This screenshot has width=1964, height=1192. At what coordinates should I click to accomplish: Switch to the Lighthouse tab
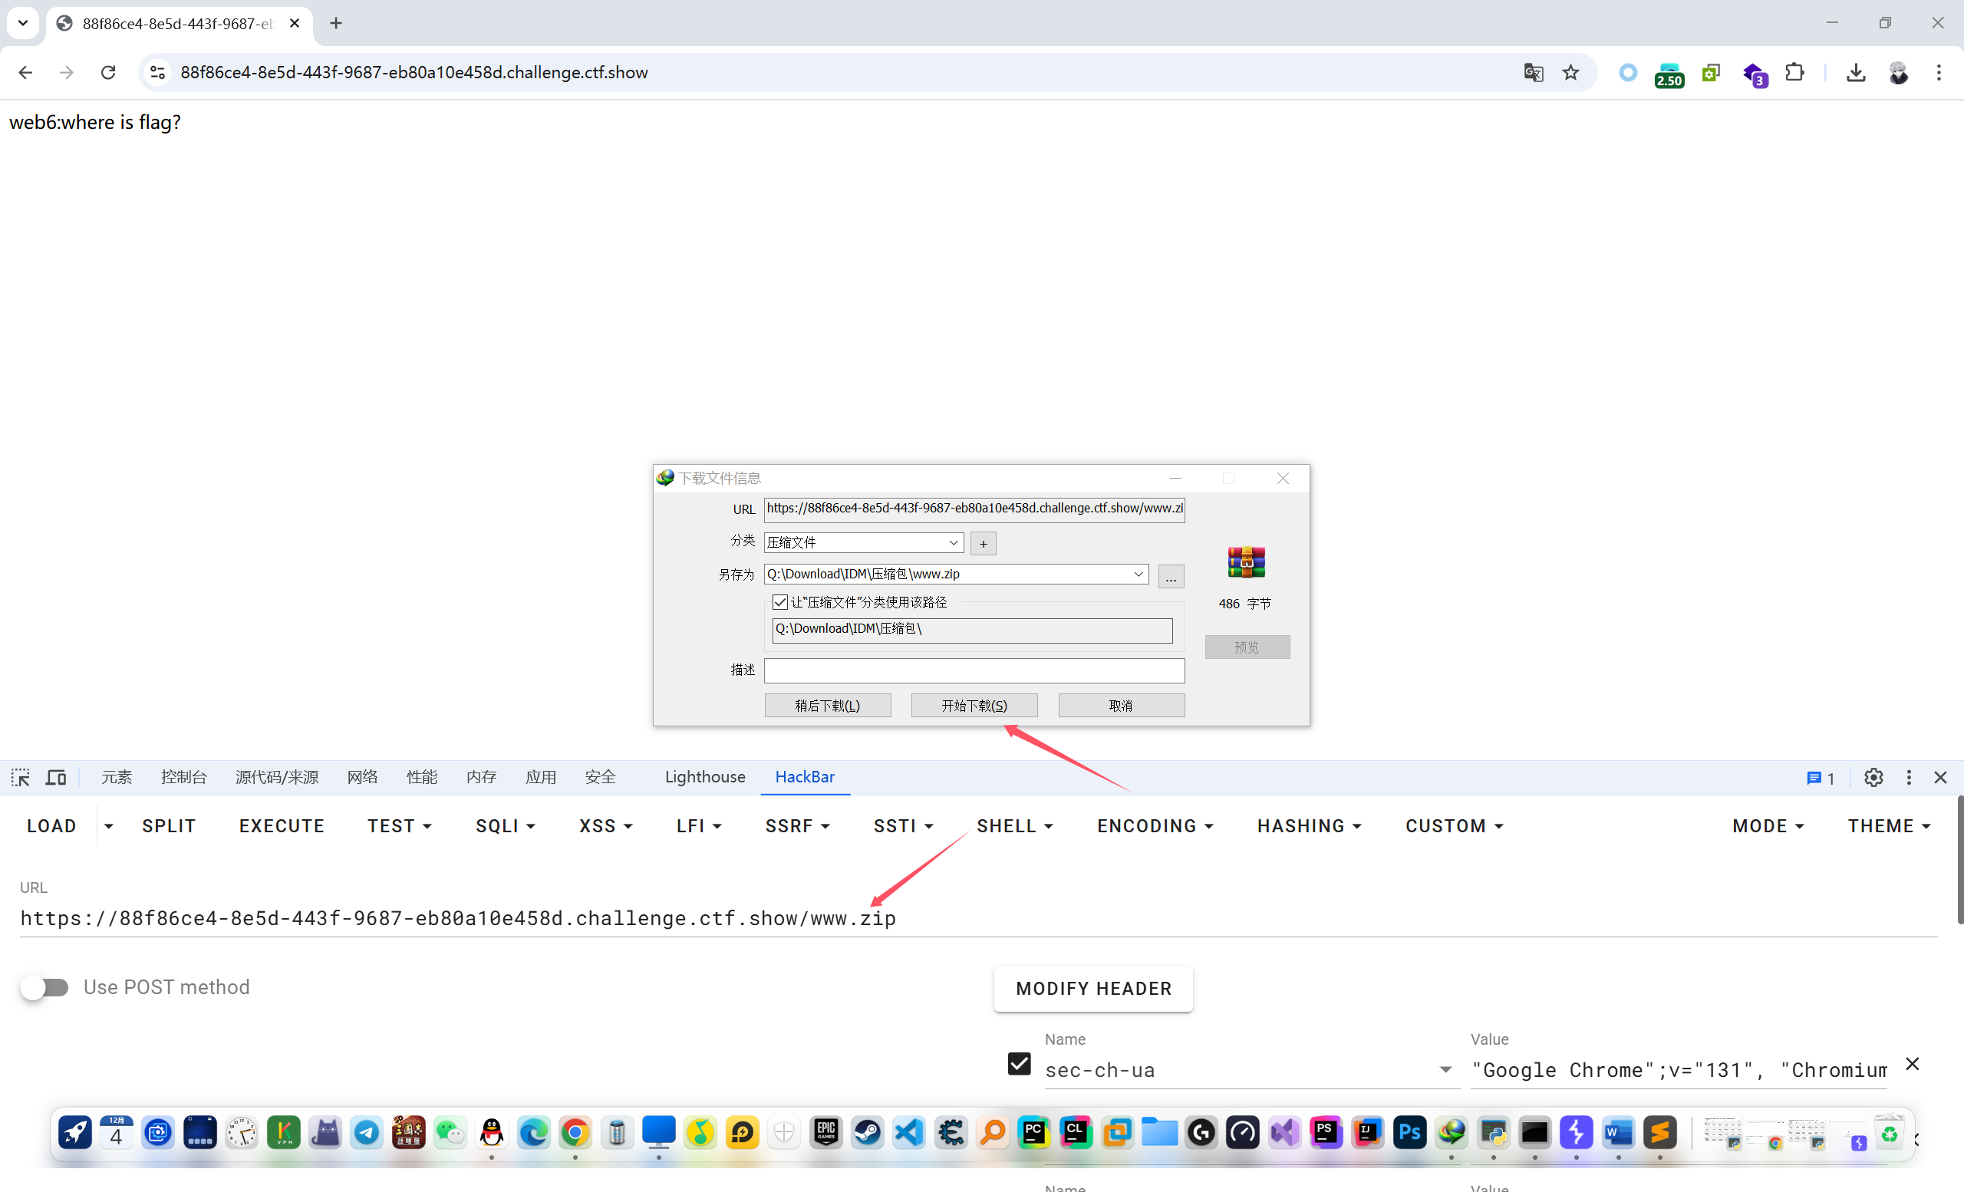[x=704, y=777]
